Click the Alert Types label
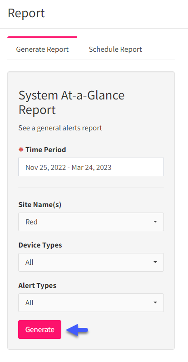The image size is (188, 362). [37, 286]
